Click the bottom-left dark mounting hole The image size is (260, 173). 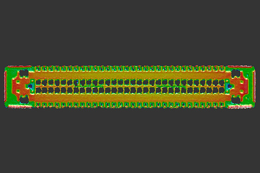(24, 100)
